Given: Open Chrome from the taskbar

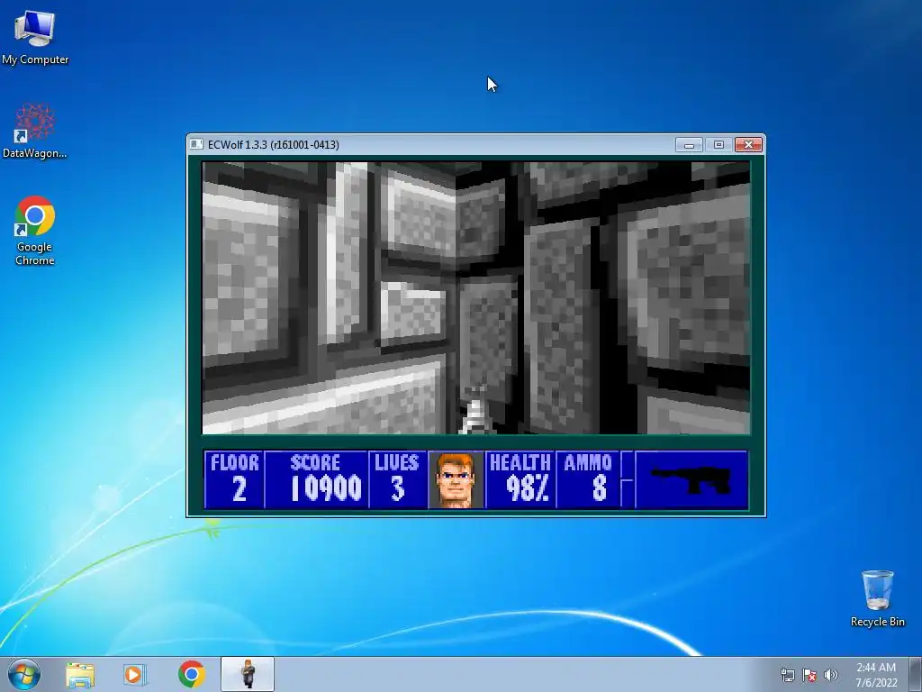Looking at the screenshot, I should coord(191,674).
